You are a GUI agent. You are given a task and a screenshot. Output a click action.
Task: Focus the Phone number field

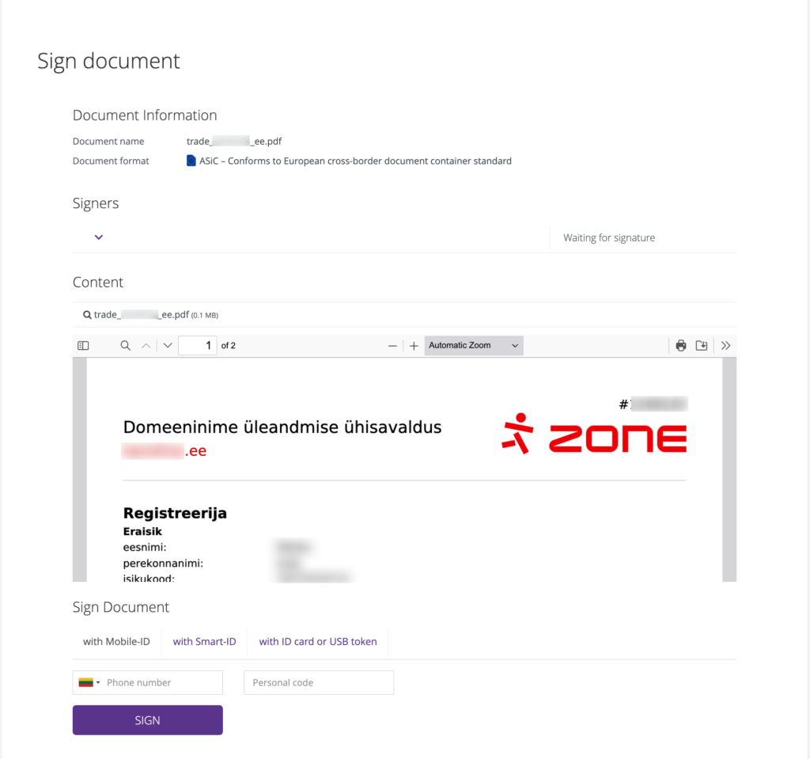coord(161,682)
